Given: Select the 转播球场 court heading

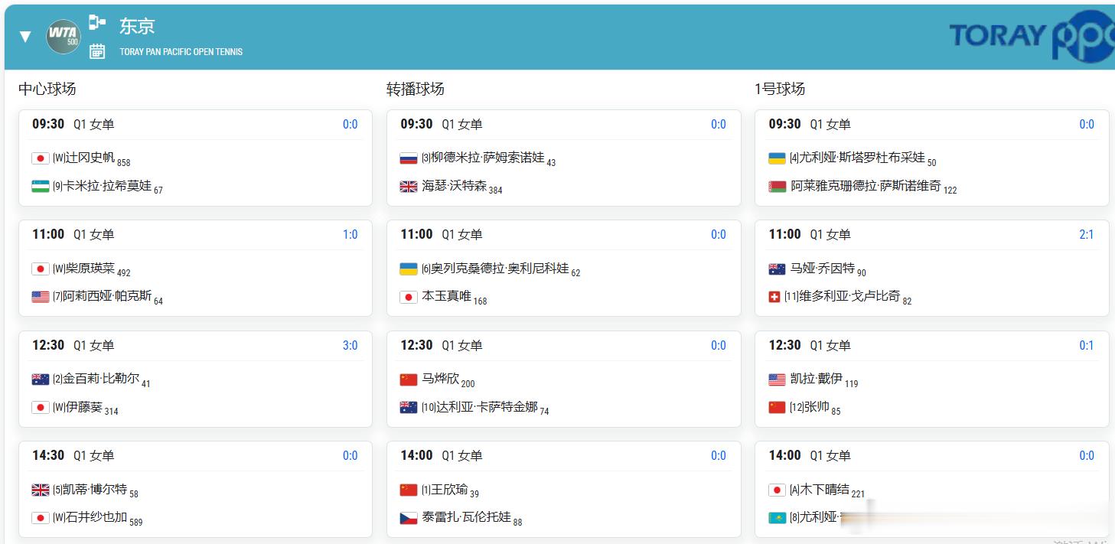Looking at the screenshot, I should click(416, 89).
